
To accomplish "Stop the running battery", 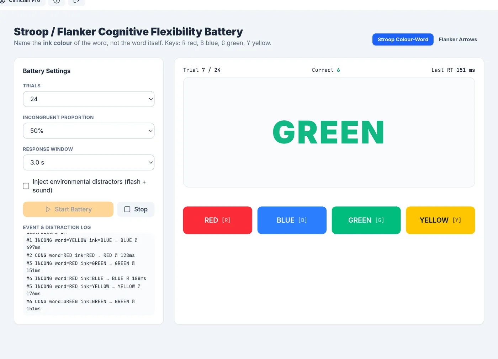I will [x=136, y=209].
